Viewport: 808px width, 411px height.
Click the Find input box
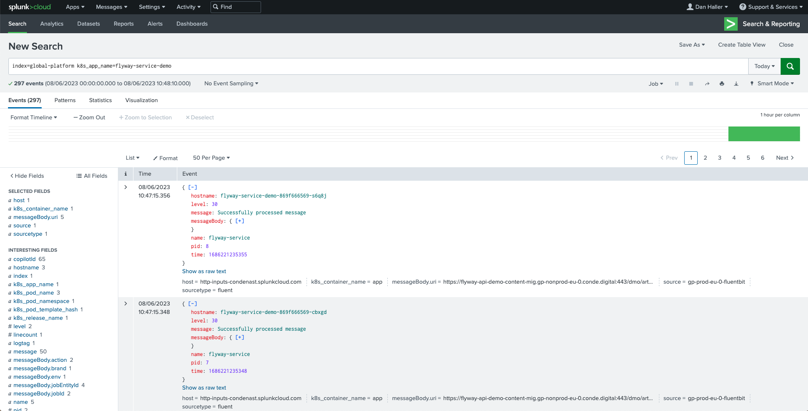click(236, 7)
